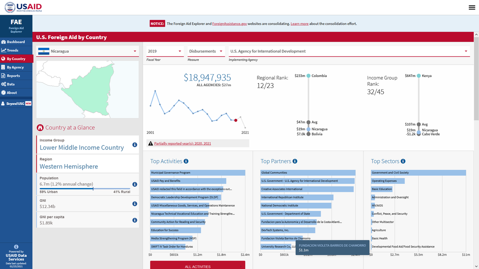The image size is (479, 269).
Task: Click the Country at a Glance icon
Action: (x=40, y=128)
